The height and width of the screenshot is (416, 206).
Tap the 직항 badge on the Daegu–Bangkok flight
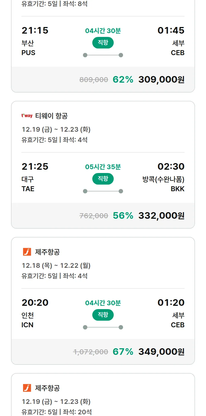point(103,179)
